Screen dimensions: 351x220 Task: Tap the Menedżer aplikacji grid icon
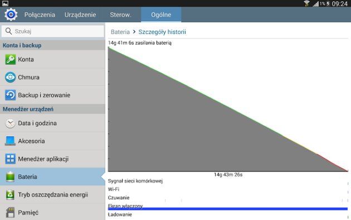[x=10, y=159]
